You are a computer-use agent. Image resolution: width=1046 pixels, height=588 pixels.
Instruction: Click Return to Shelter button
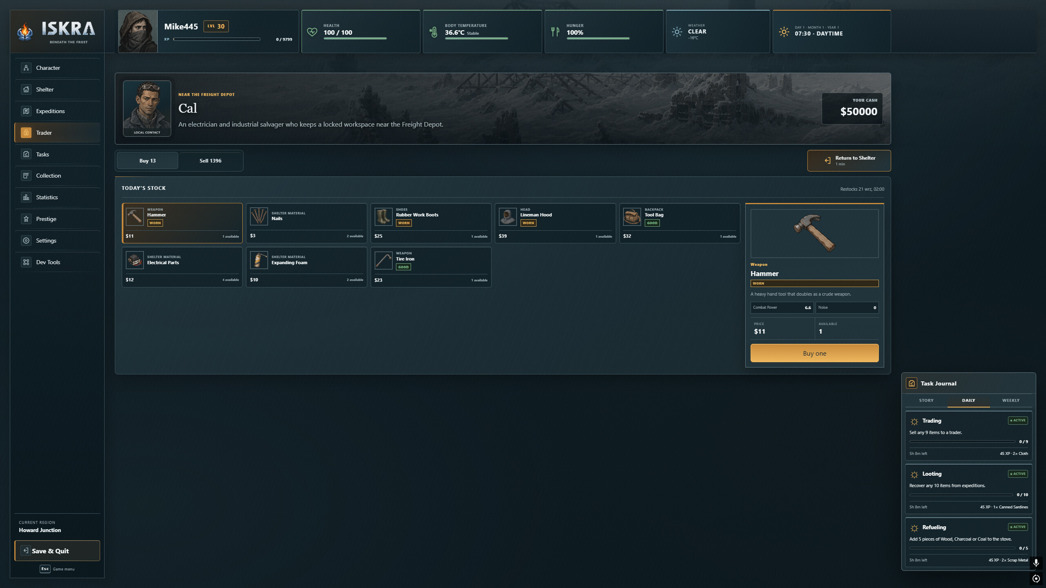click(x=849, y=161)
